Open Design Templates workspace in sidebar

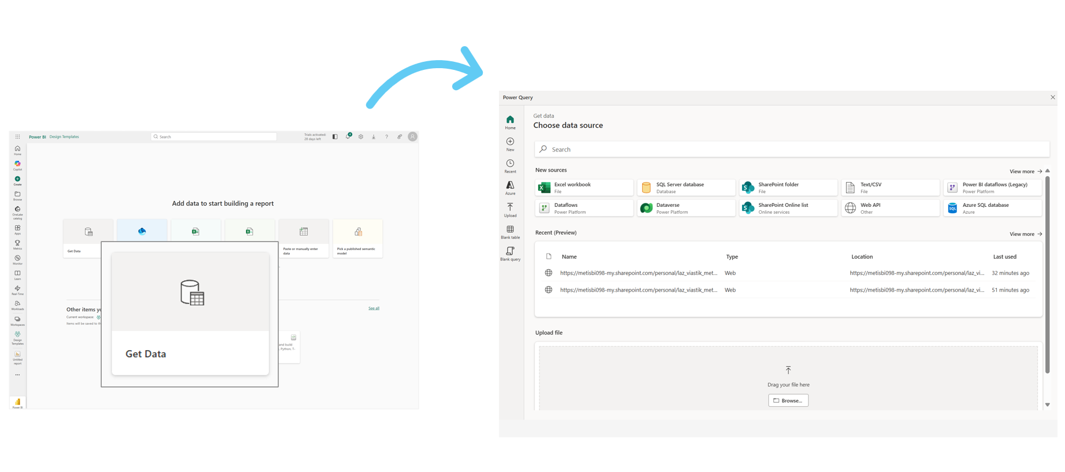[x=17, y=338]
